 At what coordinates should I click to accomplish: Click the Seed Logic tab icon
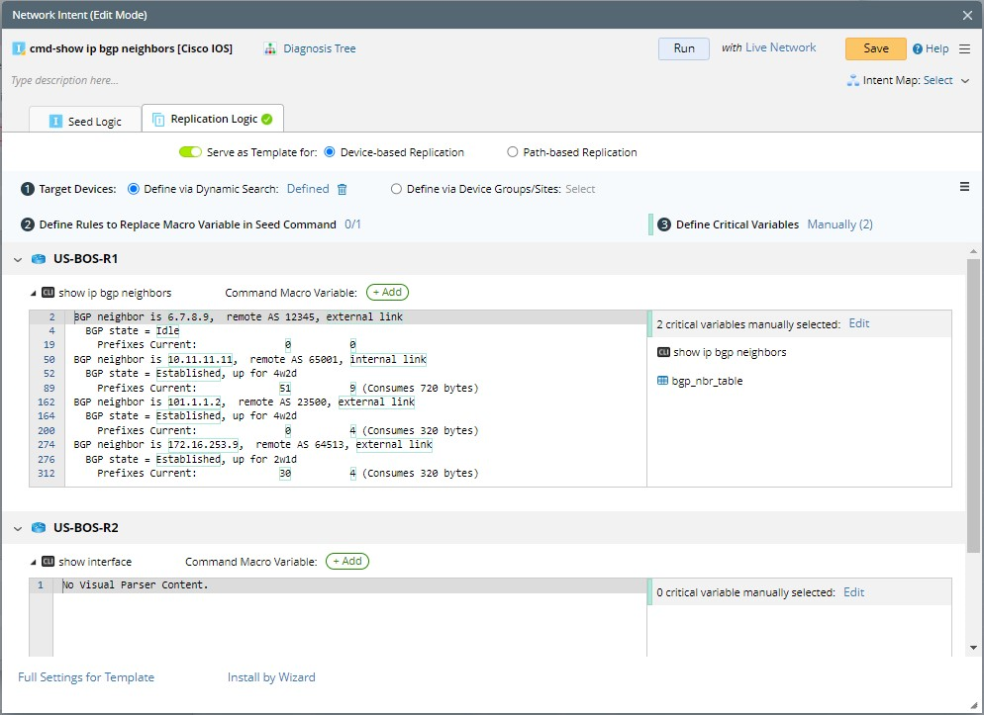(55, 121)
